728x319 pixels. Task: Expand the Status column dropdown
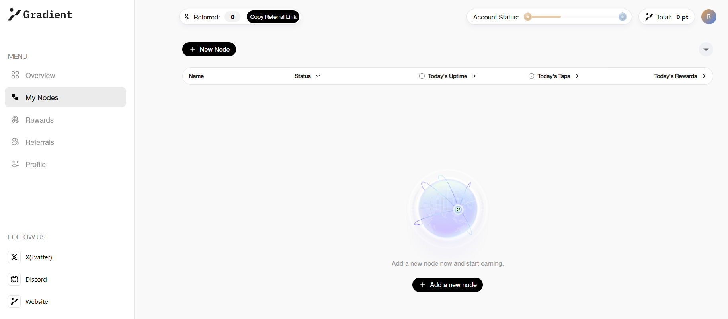[318, 76]
